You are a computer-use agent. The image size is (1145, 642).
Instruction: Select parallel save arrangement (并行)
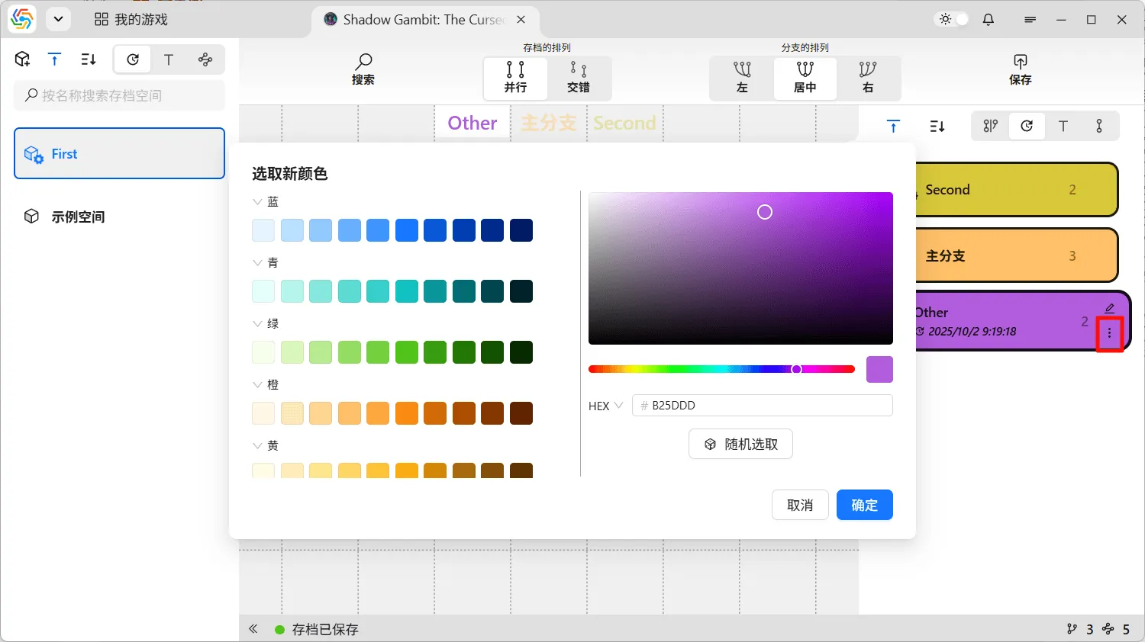pos(515,78)
